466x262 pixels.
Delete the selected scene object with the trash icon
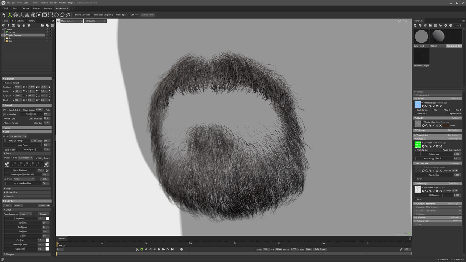click(x=52, y=26)
